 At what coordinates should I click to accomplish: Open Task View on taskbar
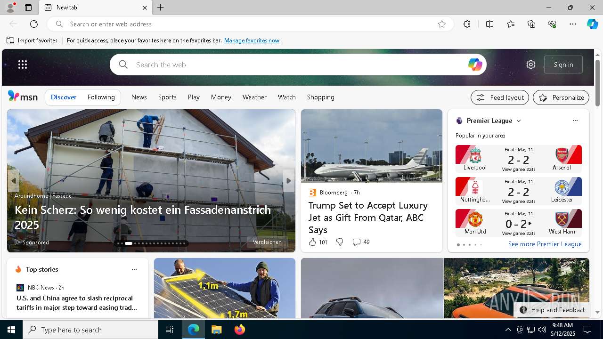[x=170, y=330]
